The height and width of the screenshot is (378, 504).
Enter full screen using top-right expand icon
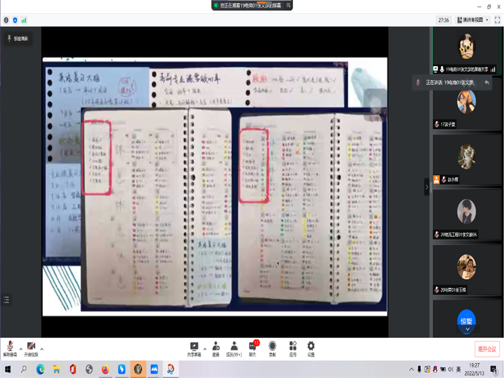496,20
